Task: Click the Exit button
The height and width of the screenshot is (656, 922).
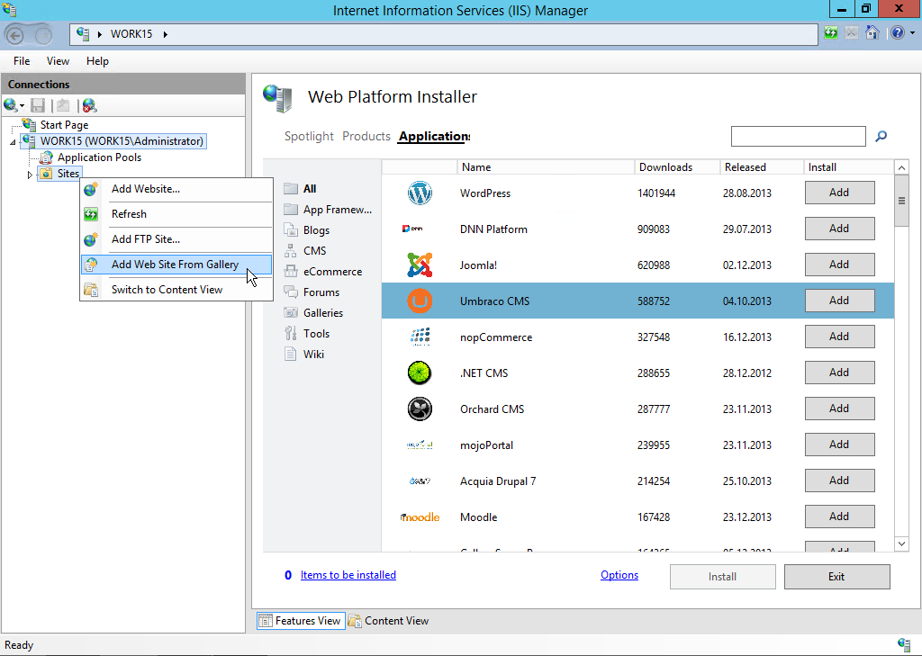Action: coord(836,576)
